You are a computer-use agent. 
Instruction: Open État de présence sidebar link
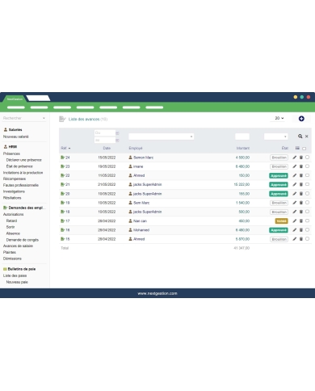point(19,166)
